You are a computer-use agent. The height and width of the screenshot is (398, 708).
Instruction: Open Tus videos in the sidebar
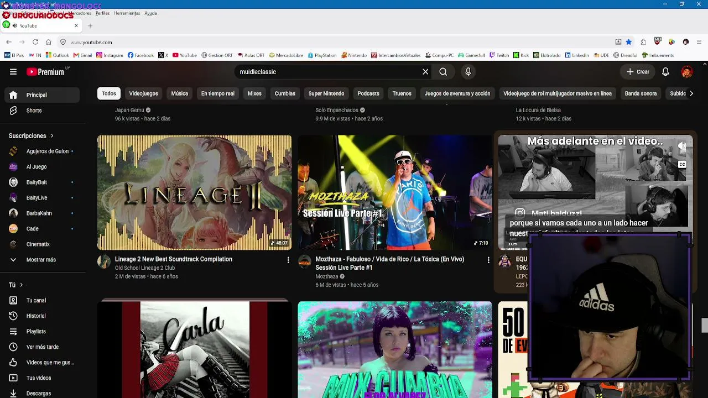[x=42, y=378]
